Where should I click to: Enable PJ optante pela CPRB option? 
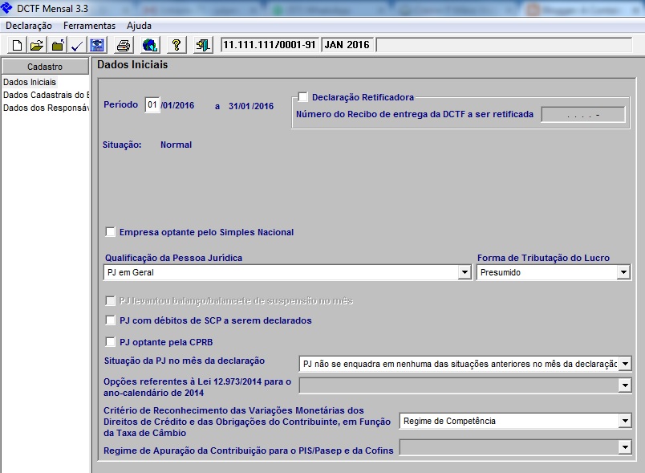pyautogui.click(x=111, y=340)
